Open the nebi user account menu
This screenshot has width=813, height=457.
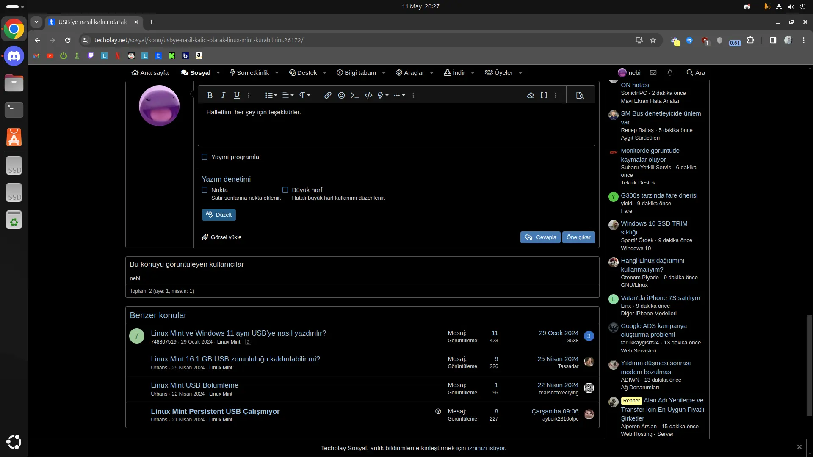point(629,73)
